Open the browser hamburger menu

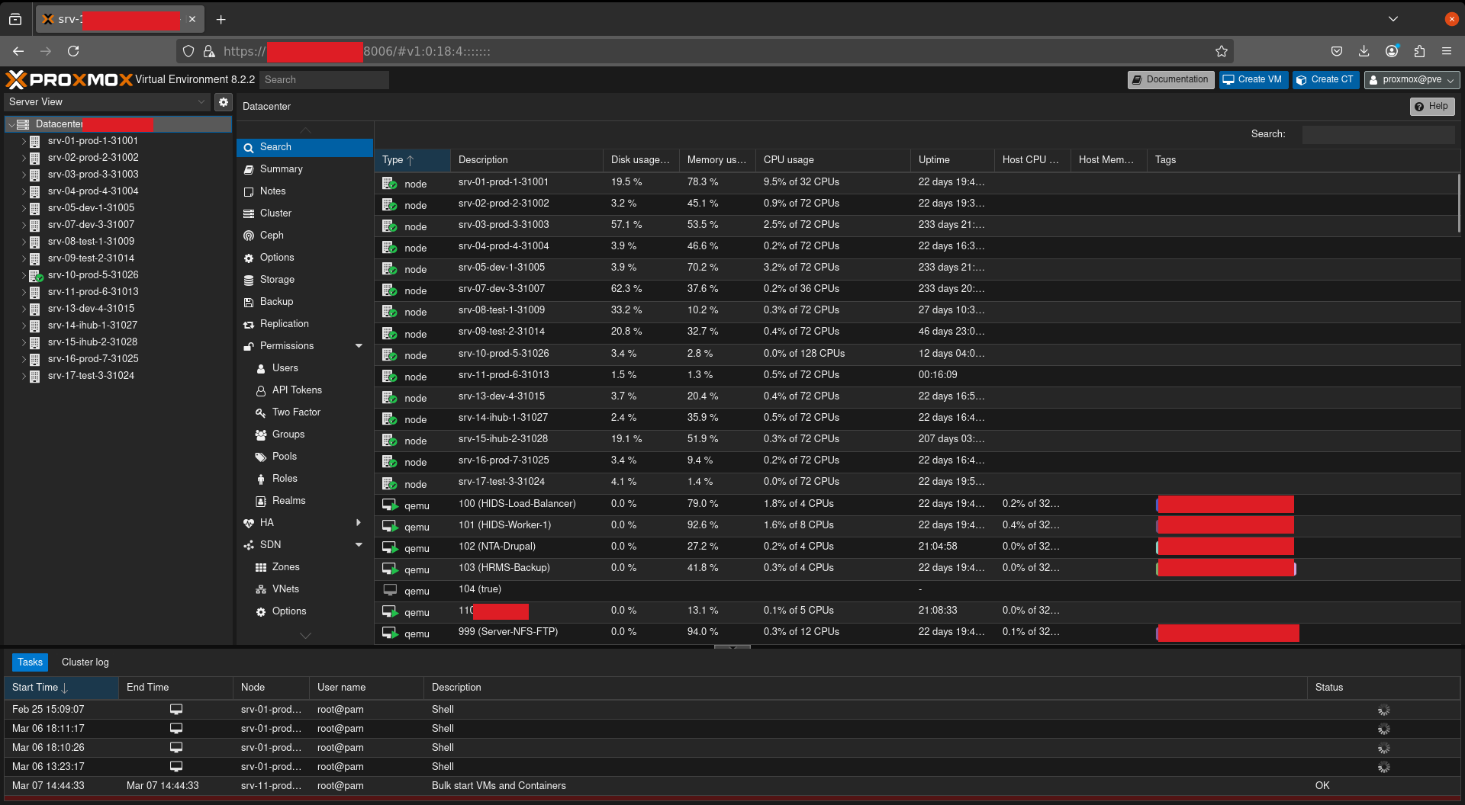pos(1447,51)
